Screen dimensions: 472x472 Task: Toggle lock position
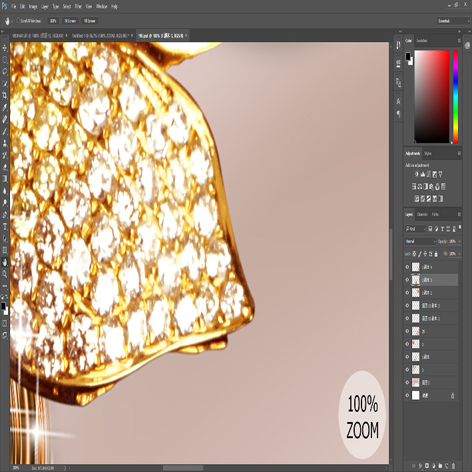(x=425, y=254)
